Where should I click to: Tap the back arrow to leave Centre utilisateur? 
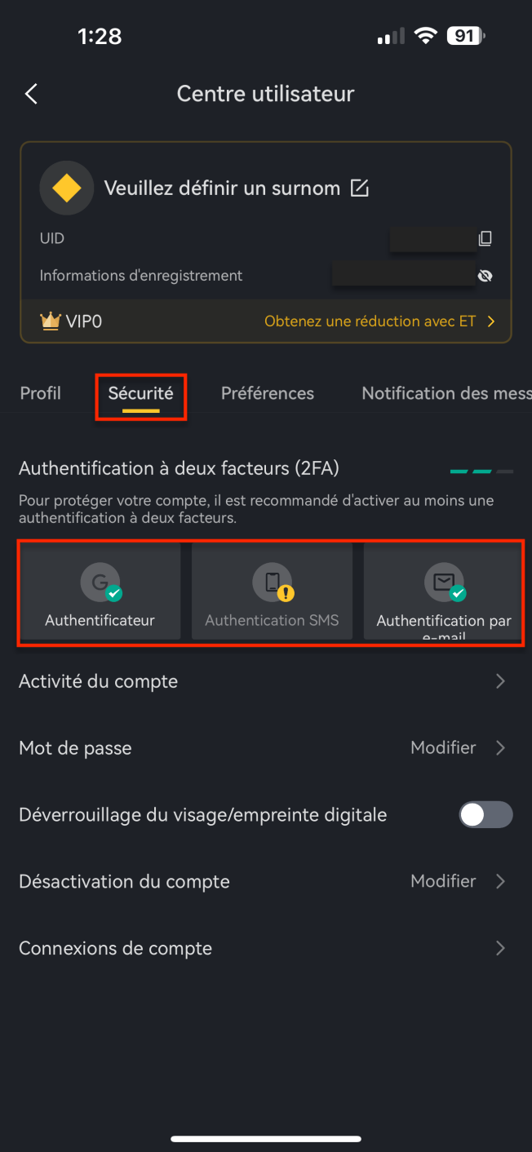(x=30, y=93)
